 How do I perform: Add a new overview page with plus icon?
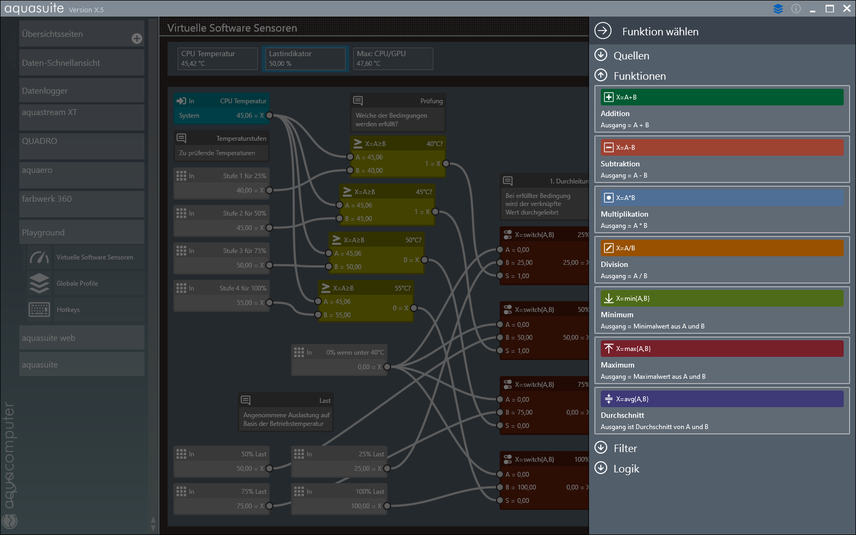(x=137, y=39)
